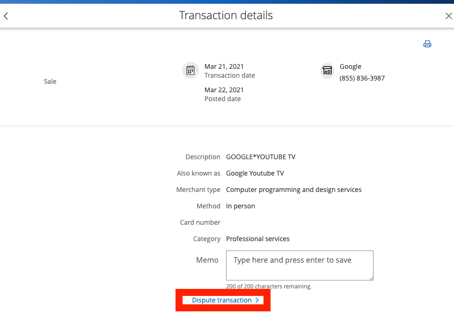454x324 pixels.
Task: Click the chevron next to Dispute transaction
Action: (257, 300)
